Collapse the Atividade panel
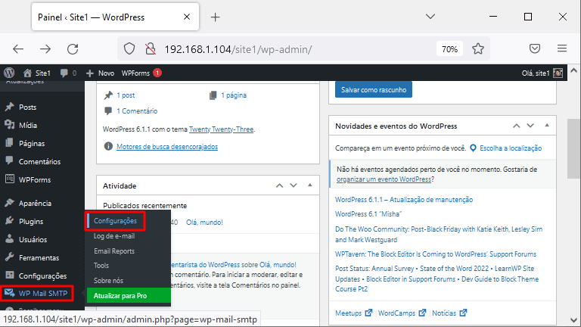581x327 pixels. [309, 185]
